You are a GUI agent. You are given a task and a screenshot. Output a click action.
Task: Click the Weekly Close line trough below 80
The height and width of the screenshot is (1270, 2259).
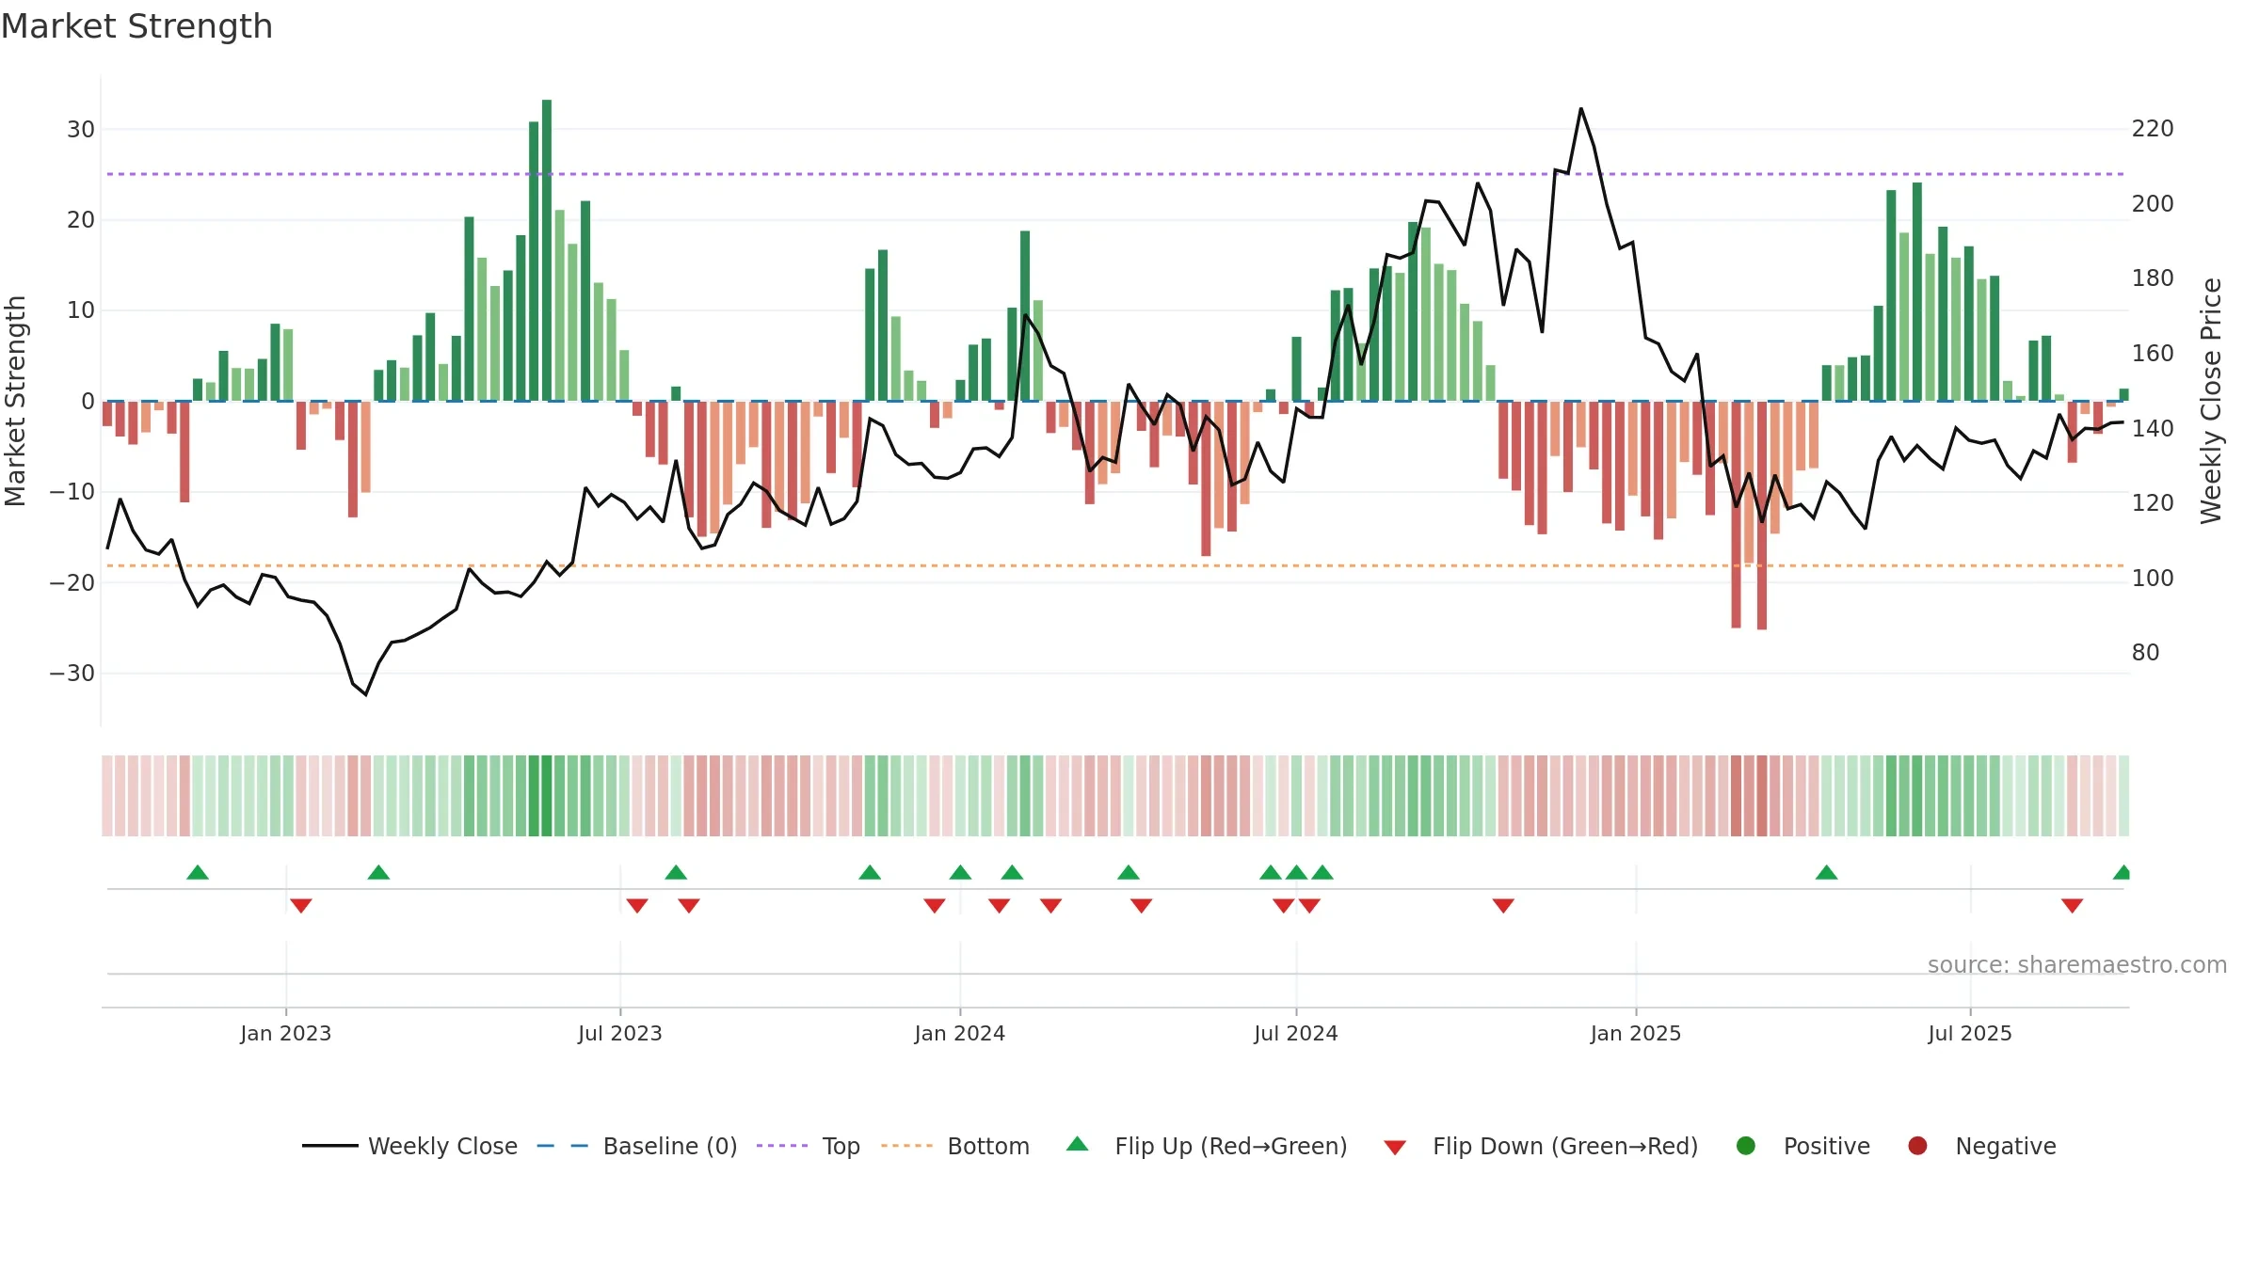coord(365,694)
